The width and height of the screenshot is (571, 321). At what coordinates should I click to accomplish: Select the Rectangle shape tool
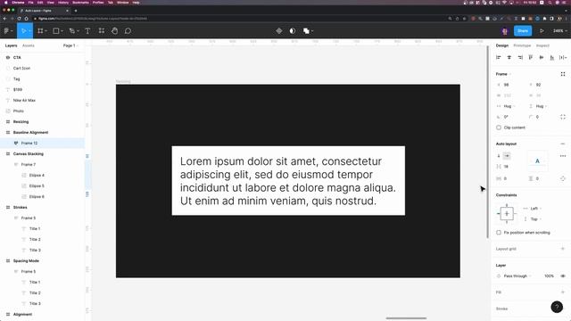click(56, 31)
